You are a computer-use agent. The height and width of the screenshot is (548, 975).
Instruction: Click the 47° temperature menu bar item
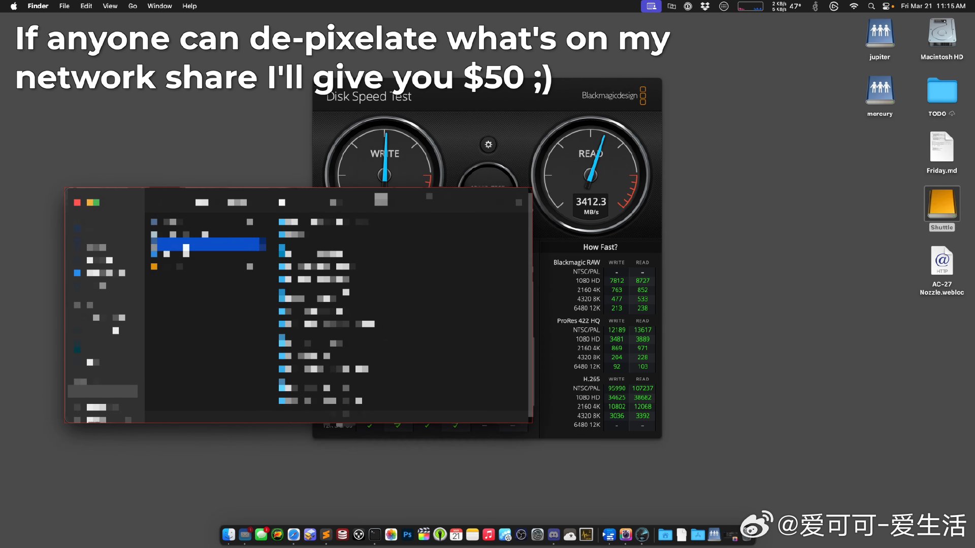pos(795,6)
